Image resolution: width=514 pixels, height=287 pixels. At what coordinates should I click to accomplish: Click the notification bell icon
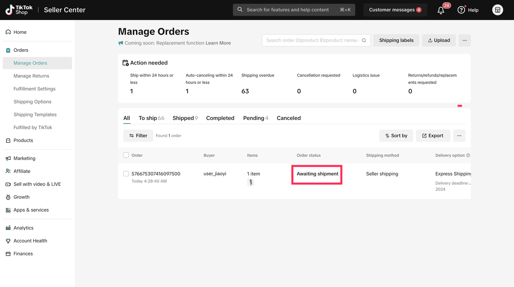441,10
